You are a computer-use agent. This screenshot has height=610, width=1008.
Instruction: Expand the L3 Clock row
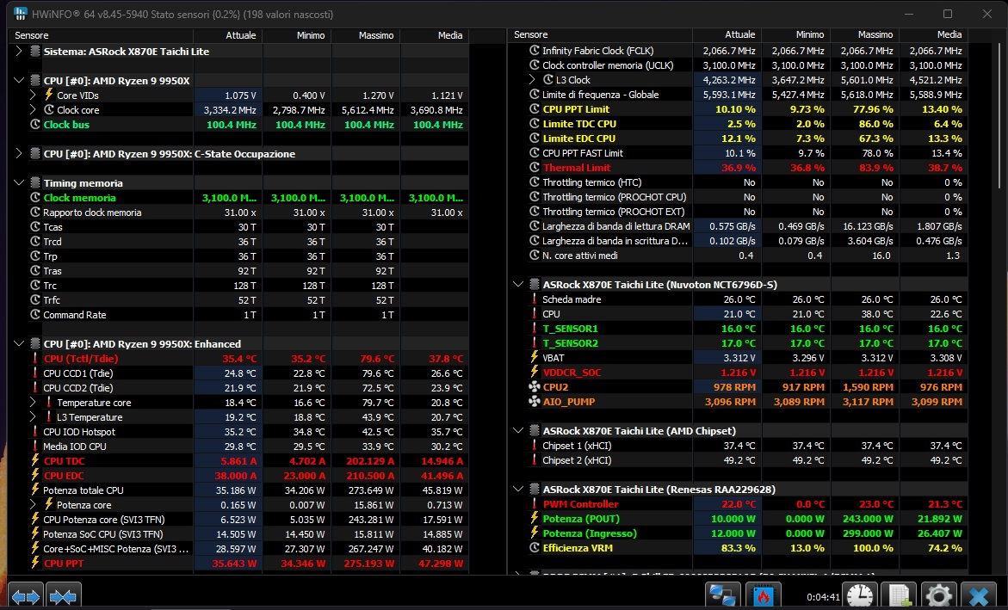point(532,80)
